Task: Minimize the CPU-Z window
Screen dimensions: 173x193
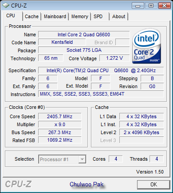Action: point(138,6)
